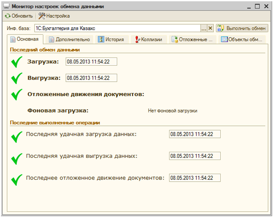Click checkmark beside Последняя удачная выгрузка данных
Viewport: 273px width, 217px height.
click(x=16, y=159)
